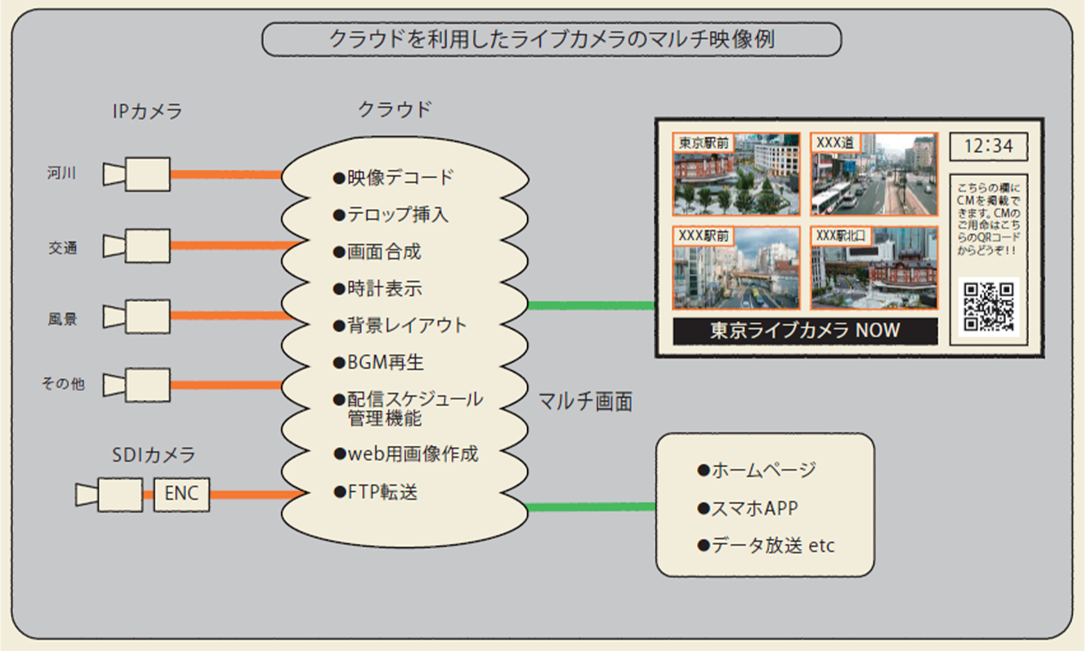Click the 交通 IP camera icon

pos(136,245)
